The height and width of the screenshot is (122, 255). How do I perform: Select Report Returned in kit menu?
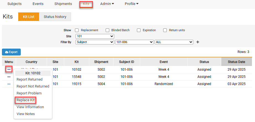30,79
